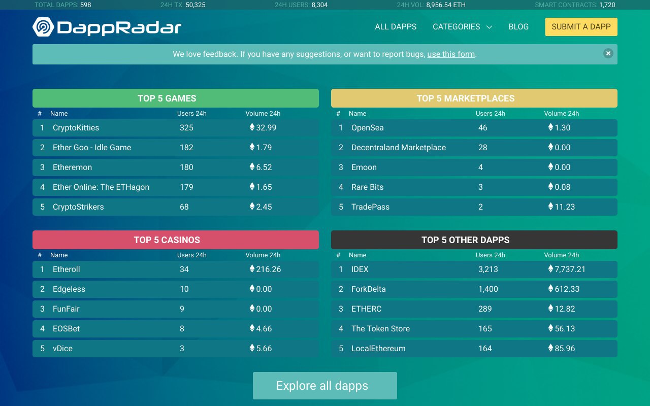Click CryptoKitties users count 325

click(x=186, y=128)
